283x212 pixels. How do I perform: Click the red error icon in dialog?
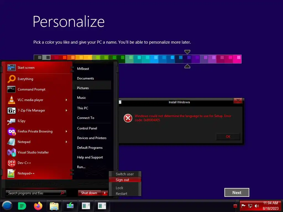pyautogui.click(x=128, y=118)
